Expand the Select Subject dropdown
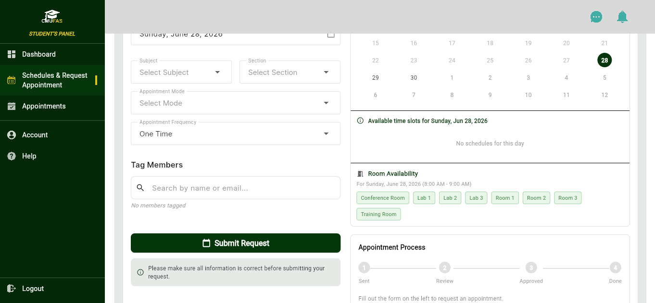This screenshot has width=655, height=303. click(x=181, y=72)
